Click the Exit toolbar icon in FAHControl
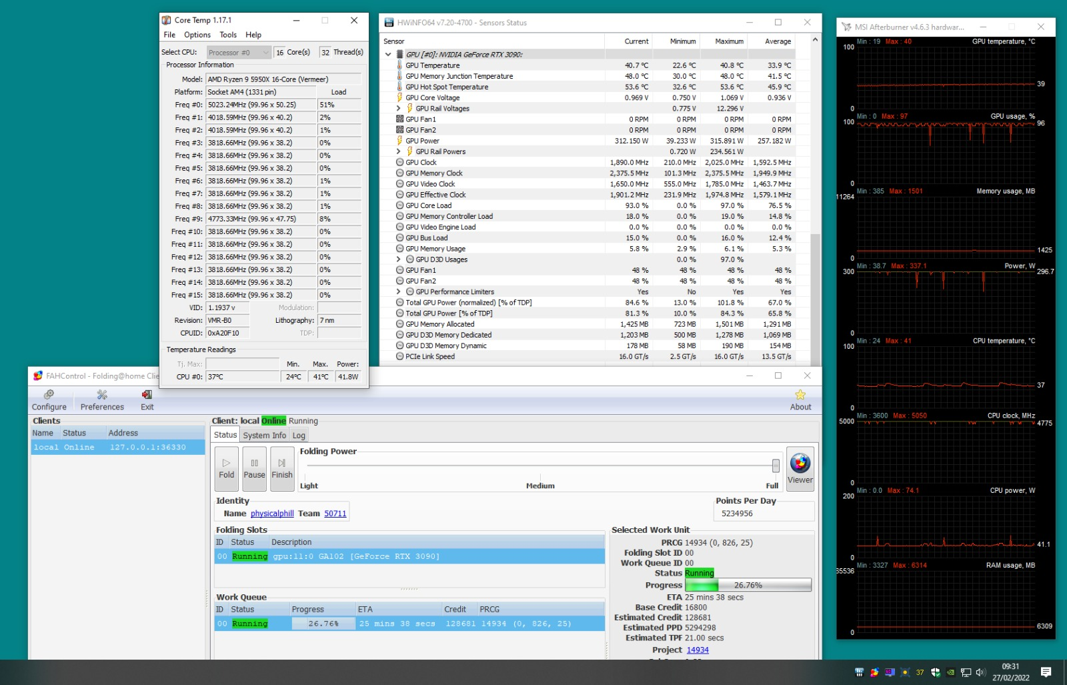1067x685 pixels. (147, 400)
